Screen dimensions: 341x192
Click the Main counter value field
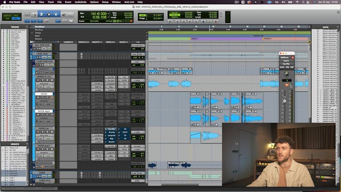click(x=98, y=13)
